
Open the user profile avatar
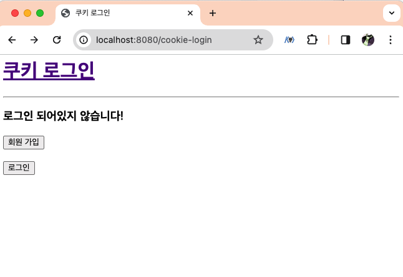pos(368,40)
